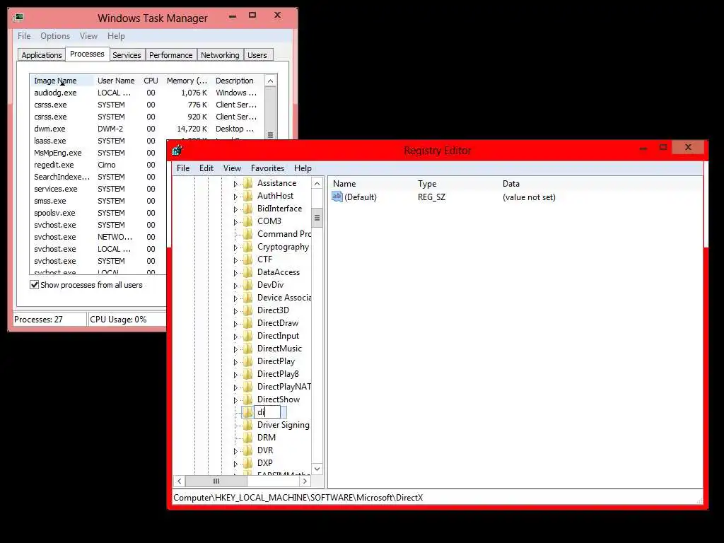Click the DirectDraw folder icon
724x543 pixels.
[248, 323]
